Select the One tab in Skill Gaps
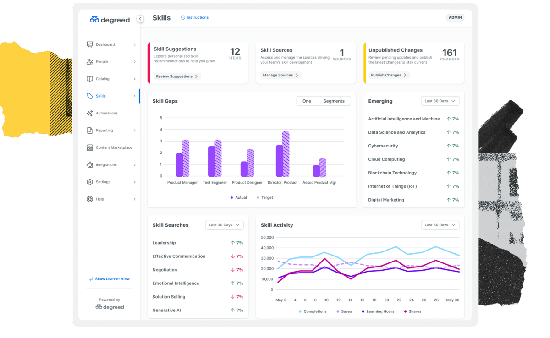550x338 pixels. [x=306, y=101]
